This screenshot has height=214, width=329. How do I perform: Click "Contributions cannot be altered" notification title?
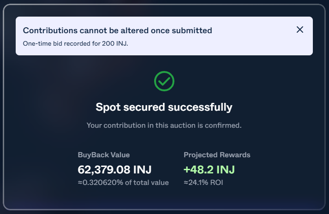pos(117,30)
